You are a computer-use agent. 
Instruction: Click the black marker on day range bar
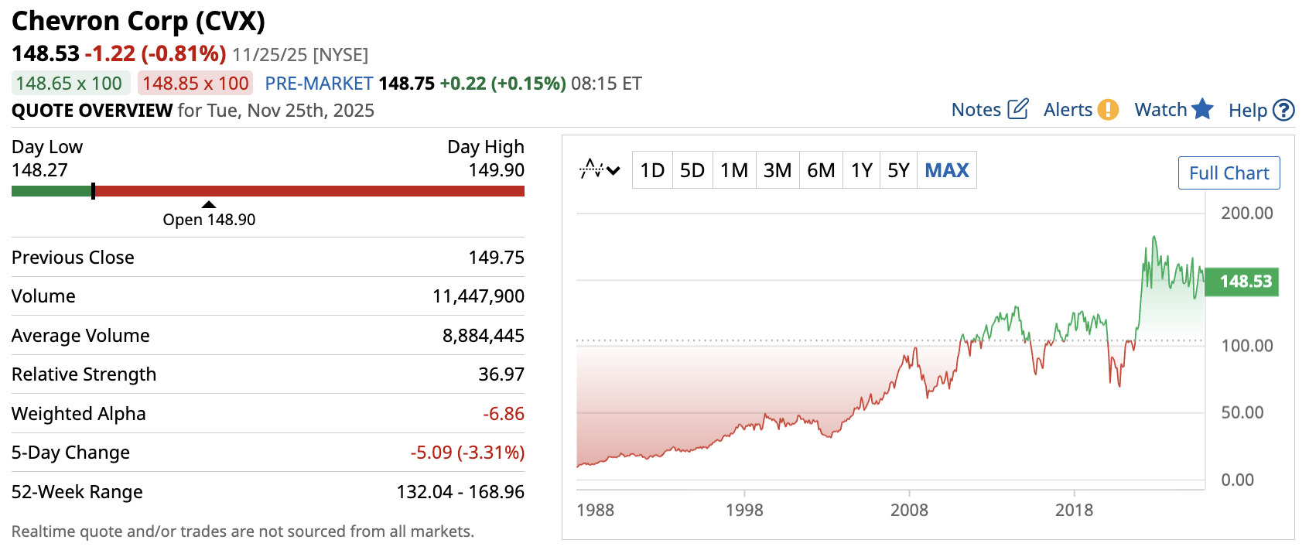(x=93, y=191)
